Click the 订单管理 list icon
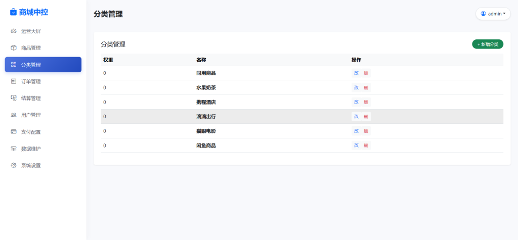Viewport: 518px width, 240px height. [14, 81]
